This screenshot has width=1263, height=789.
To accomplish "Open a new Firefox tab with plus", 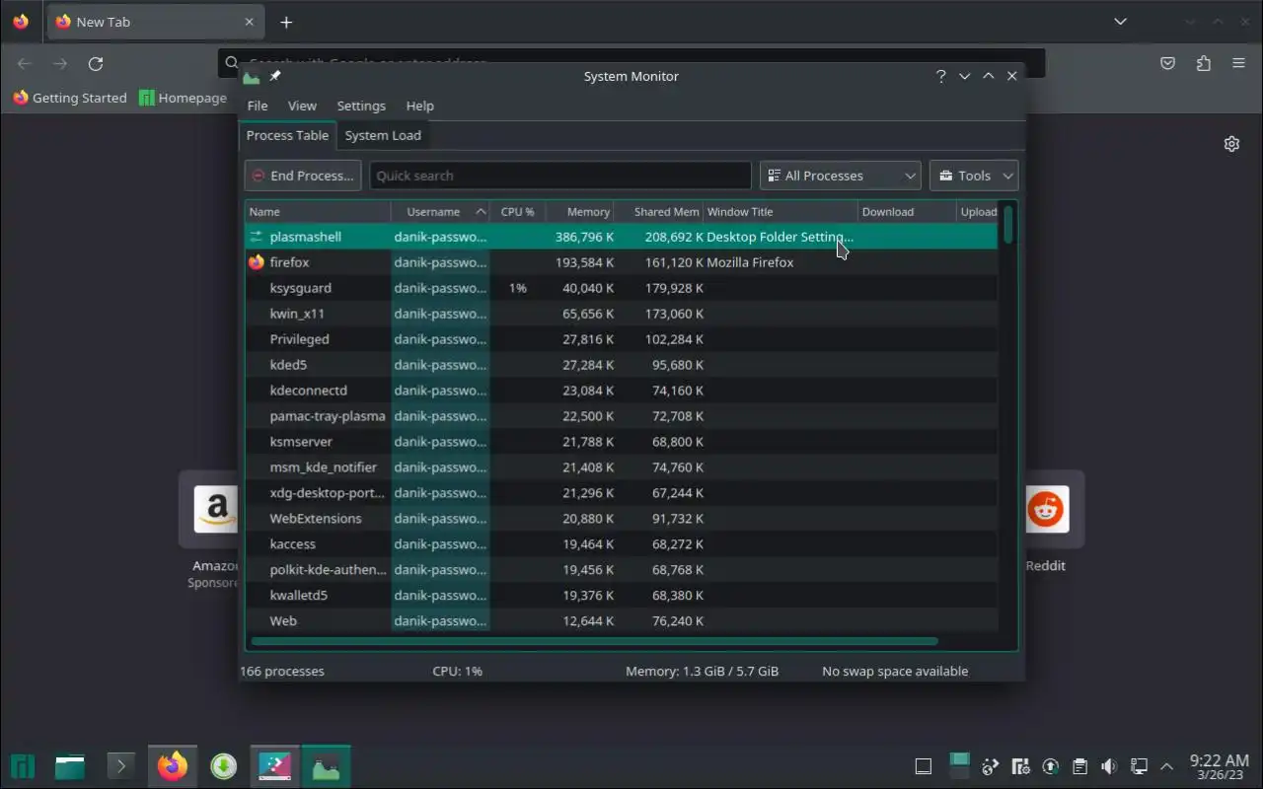I will tap(286, 22).
